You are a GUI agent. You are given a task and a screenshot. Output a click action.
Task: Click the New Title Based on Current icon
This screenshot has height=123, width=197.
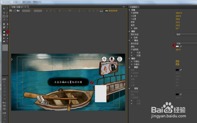pyautogui.click(x=11, y=11)
